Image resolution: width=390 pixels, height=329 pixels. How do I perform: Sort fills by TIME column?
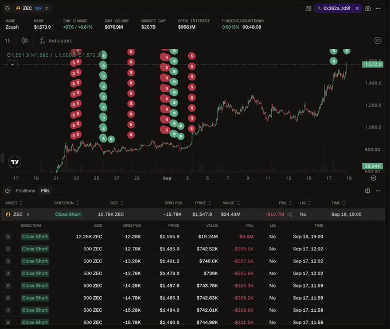338,203
